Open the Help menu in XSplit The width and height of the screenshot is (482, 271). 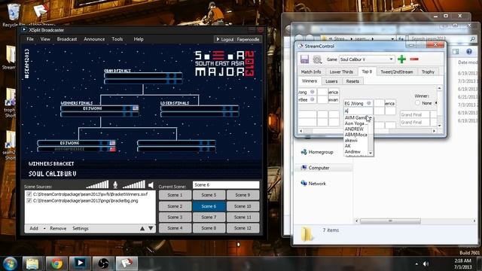click(139, 39)
